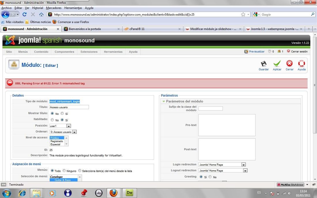Set Greeting to No

(x=210, y=177)
